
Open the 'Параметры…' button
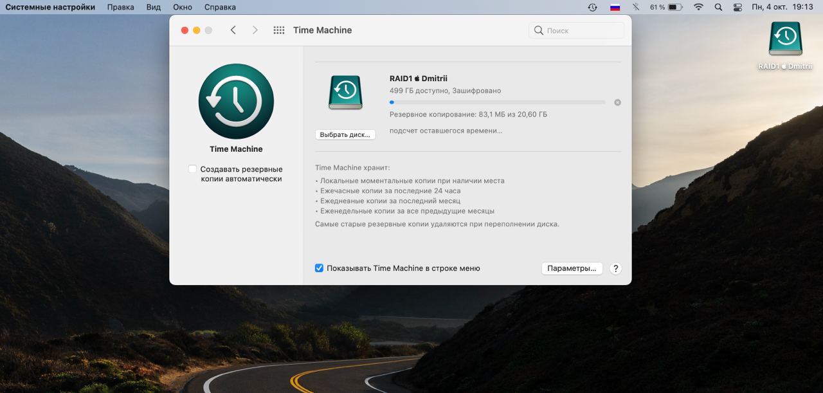coord(572,268)
